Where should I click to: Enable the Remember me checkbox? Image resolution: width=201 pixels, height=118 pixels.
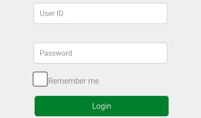coord(40,79)
